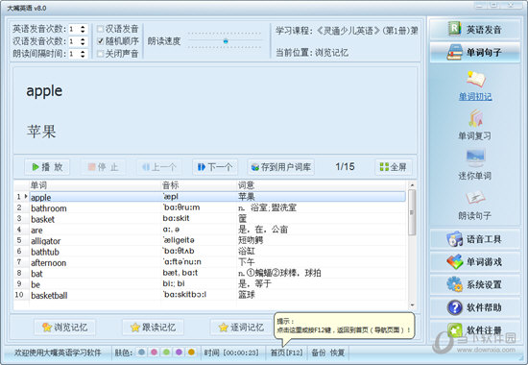
Task: Click 恢复 restore in status bar
Action: [x=337, y=353]
